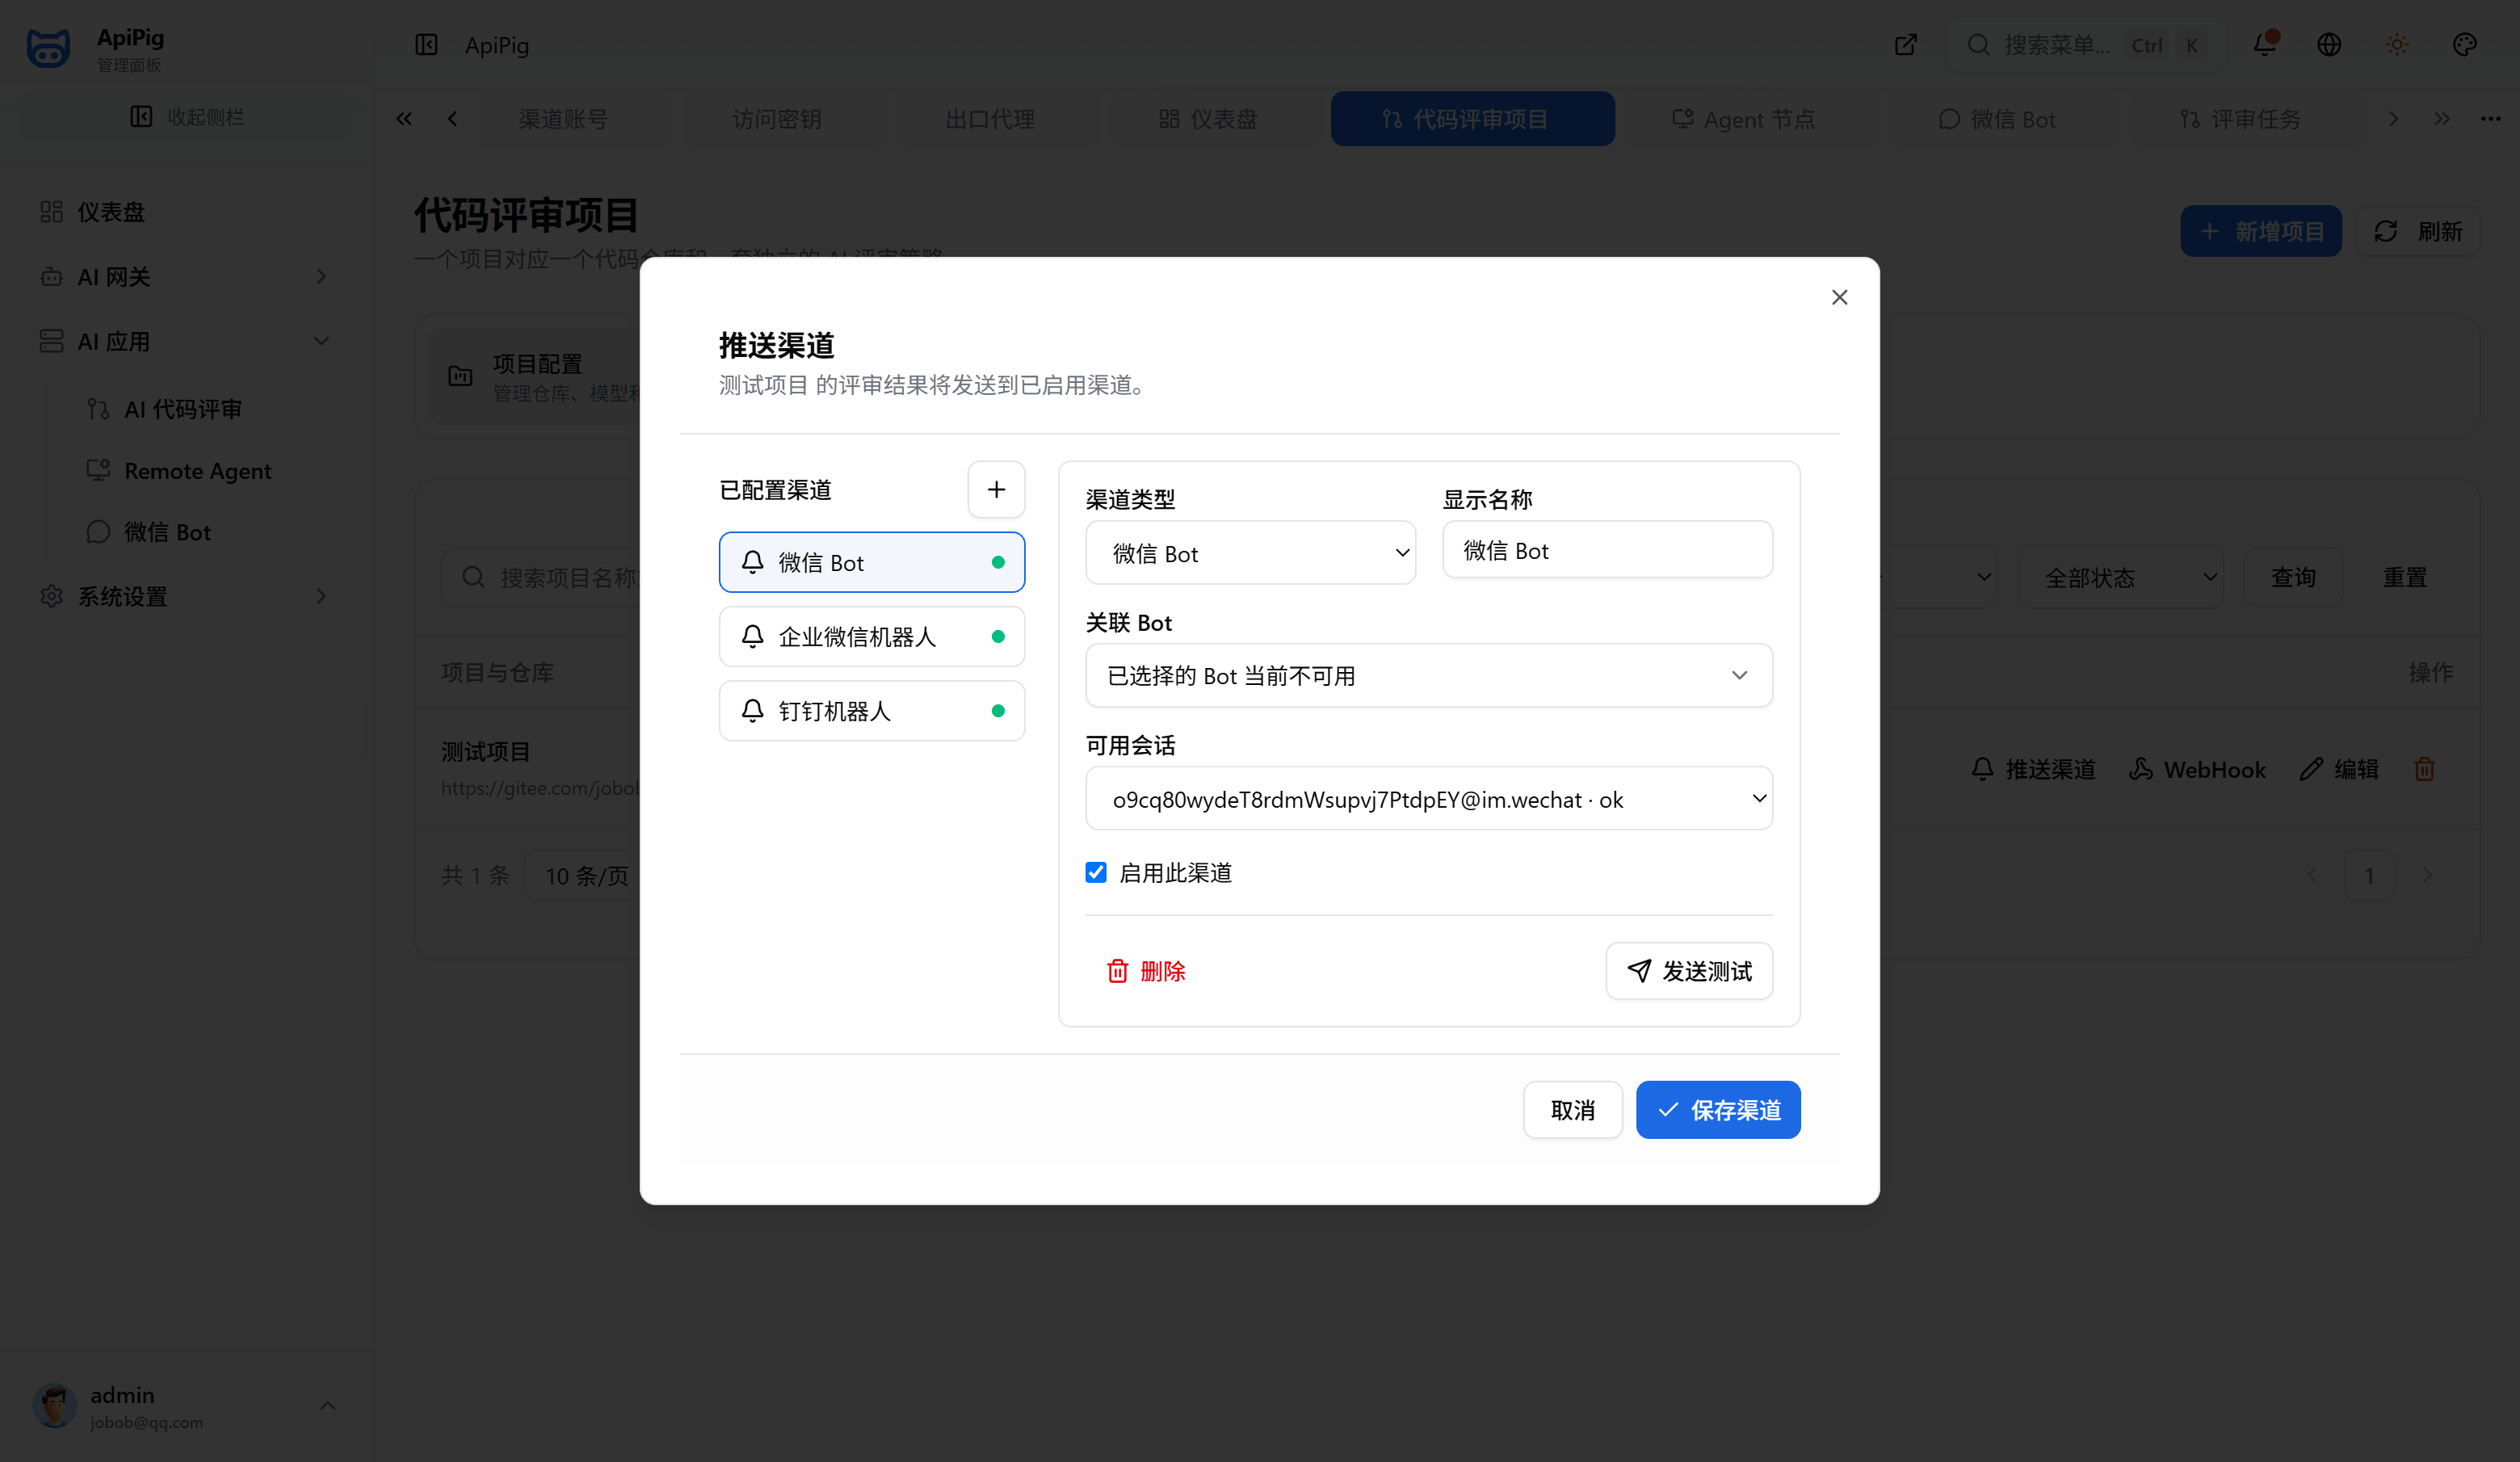Open the color palette theme icon
This screenshot has height=1462, width=2520.
click(x=2465, y=45)
